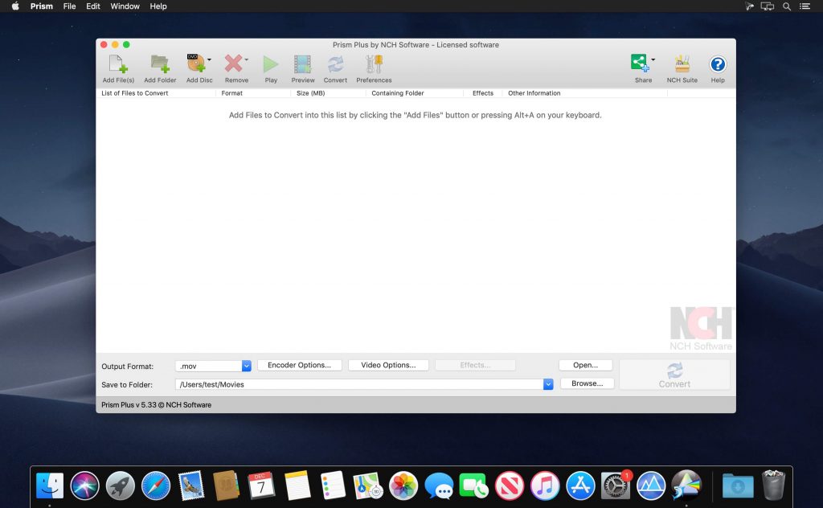823x508 pixels.
Task: Click the Video Options... button
Action: point(388,365)
